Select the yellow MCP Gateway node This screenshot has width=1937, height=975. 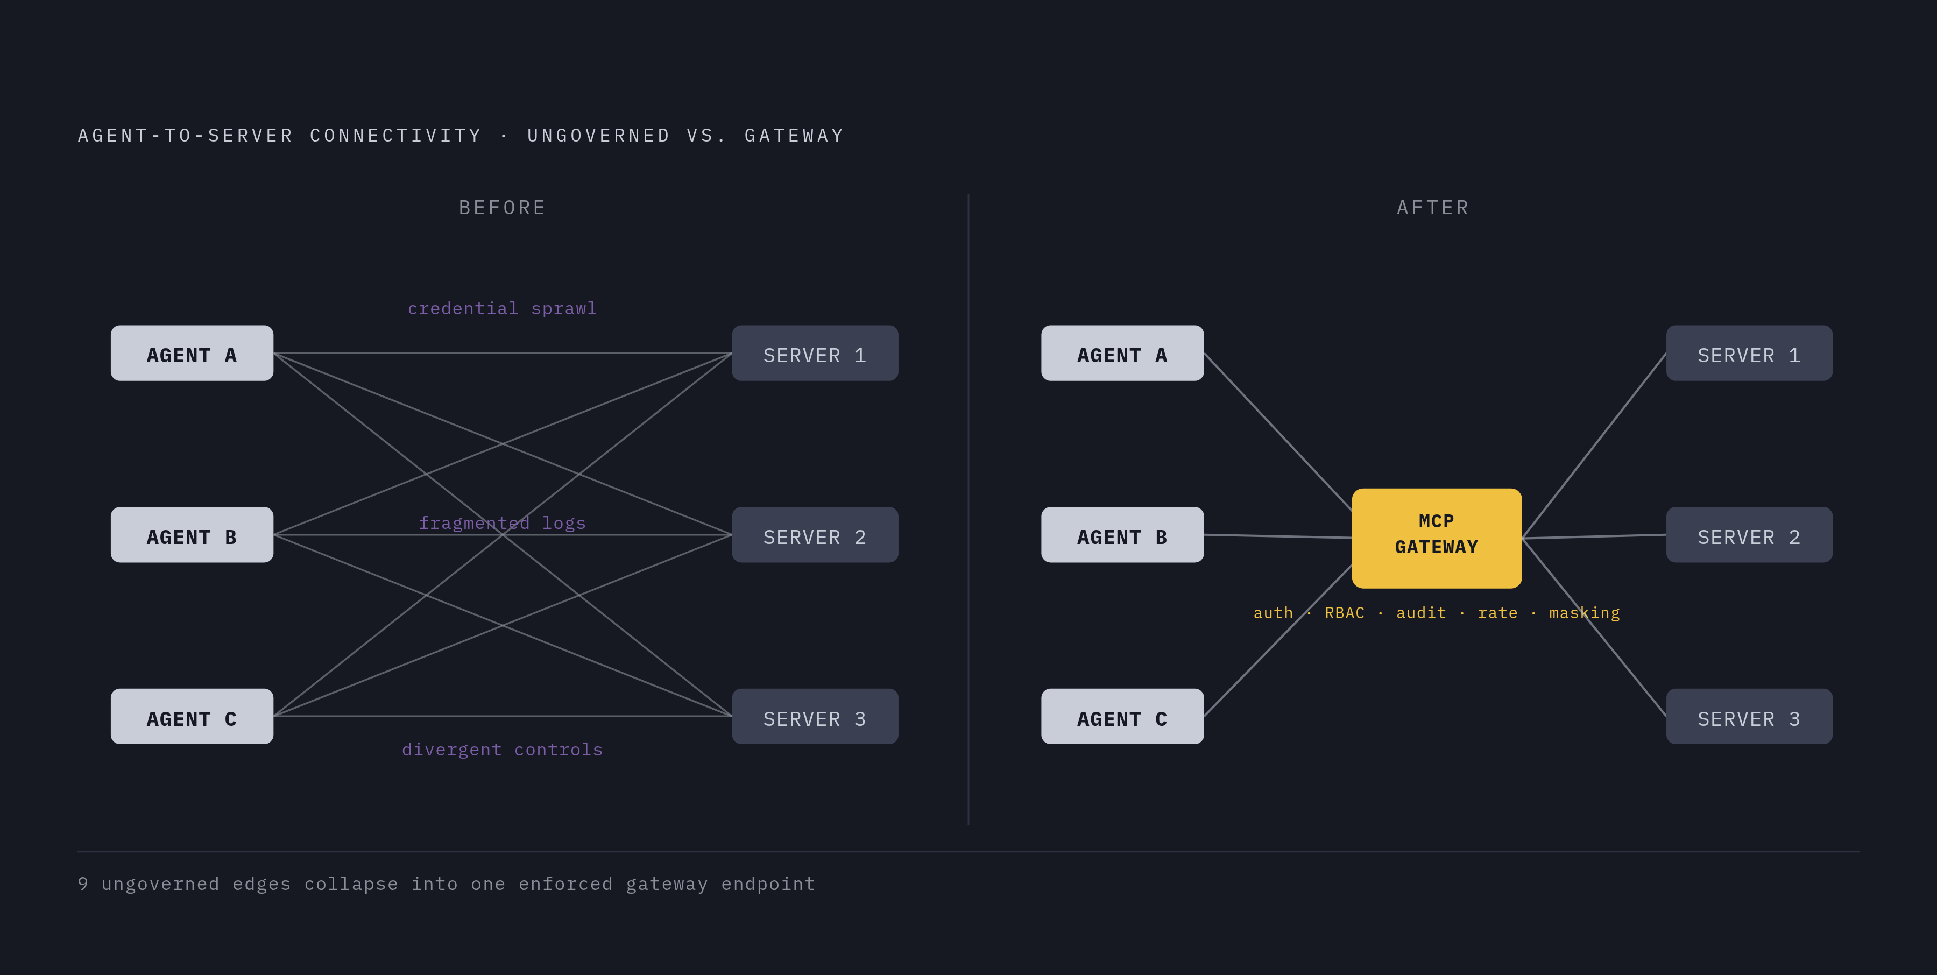[x=1437, y=538]
